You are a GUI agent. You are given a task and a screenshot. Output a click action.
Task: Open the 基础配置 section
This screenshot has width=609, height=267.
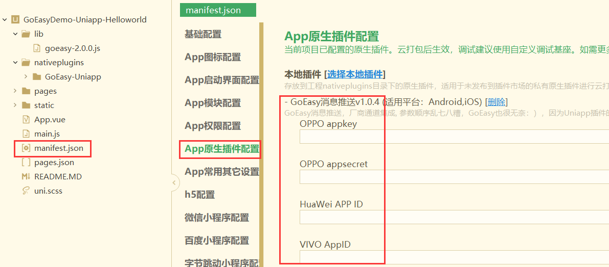[203, 34]
